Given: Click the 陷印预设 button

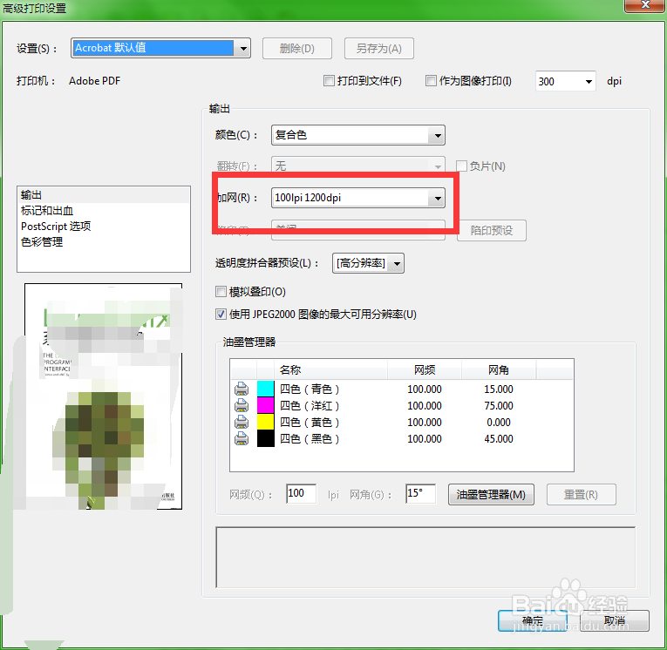Looking at the screenshot, I should tap(492, 230).
